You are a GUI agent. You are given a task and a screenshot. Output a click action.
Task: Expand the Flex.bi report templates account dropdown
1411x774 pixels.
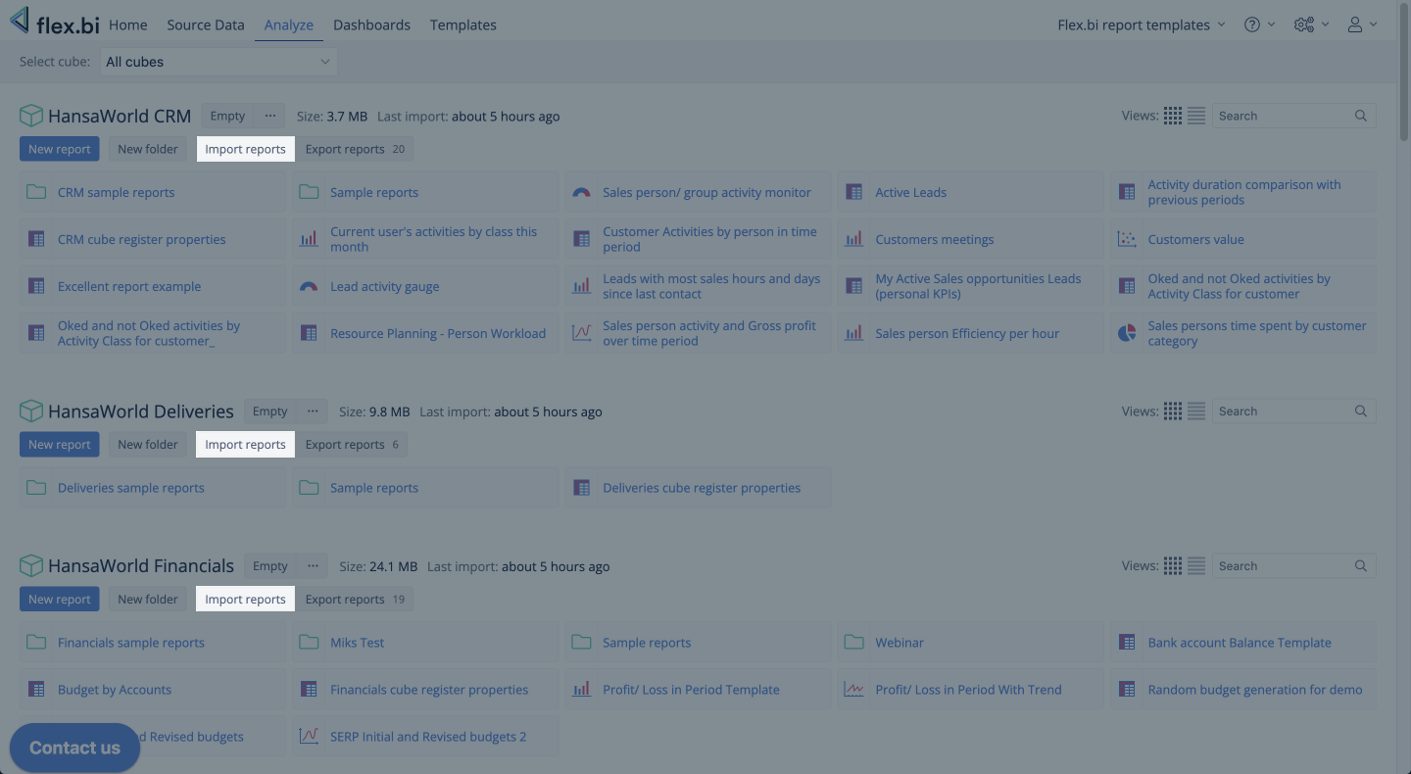1141,25
